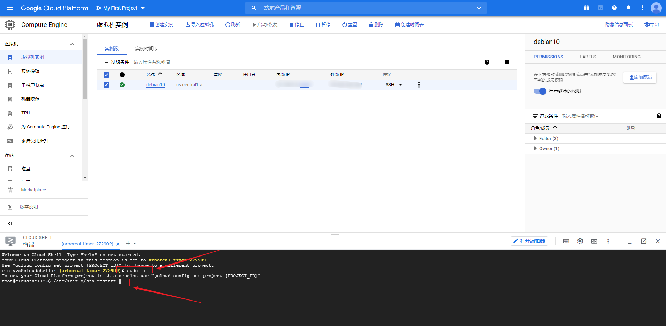Uncheck the debian10 row checkbox
666x326 pixels.
point(106,85)
